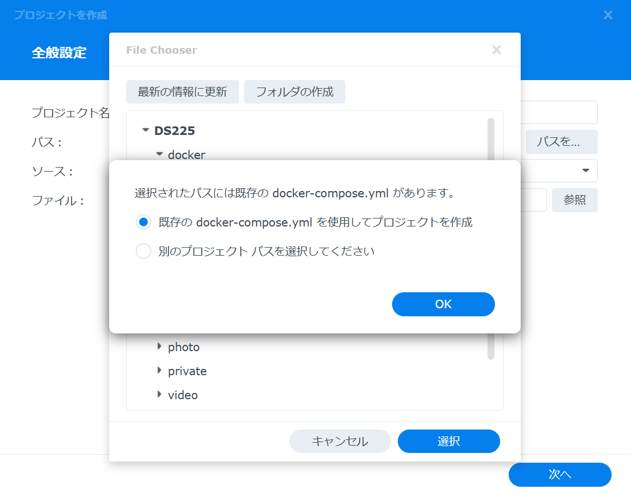Select 既存の docker-compose.yml を使用 radio option

[x=143, y=222]
